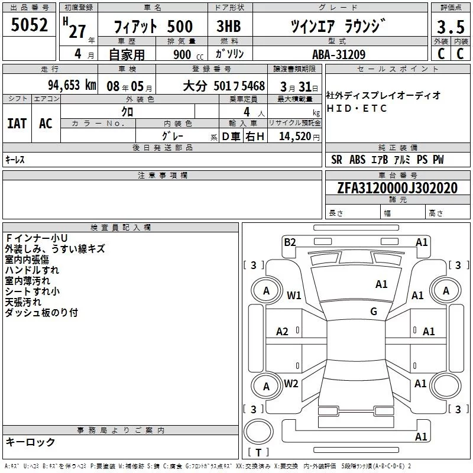Click the AC air conditioner cell
The height and width of the screenshot is (473, 473).
tap(46, 123)
